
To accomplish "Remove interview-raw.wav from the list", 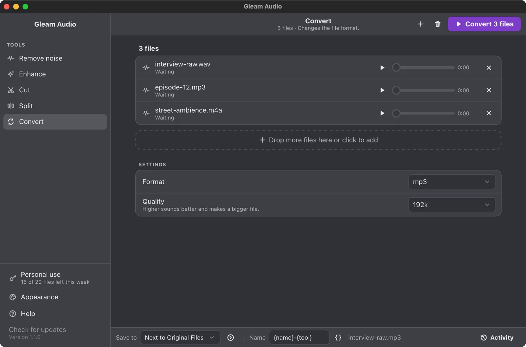I will [x=489, y=68].
